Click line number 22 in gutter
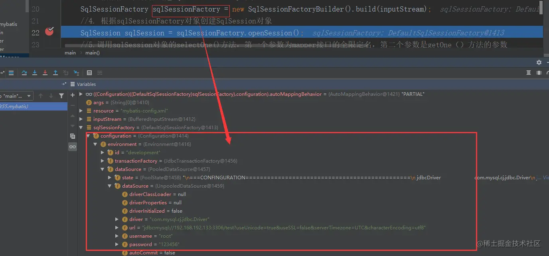 coord(35,32)
